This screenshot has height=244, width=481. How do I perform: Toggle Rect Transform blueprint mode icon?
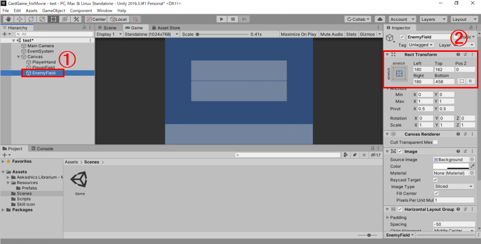[x=461, y=81]
